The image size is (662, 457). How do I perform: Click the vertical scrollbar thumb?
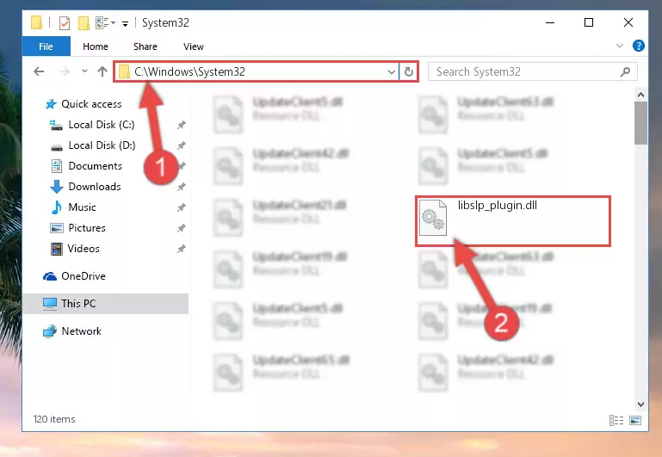point(640,123)
